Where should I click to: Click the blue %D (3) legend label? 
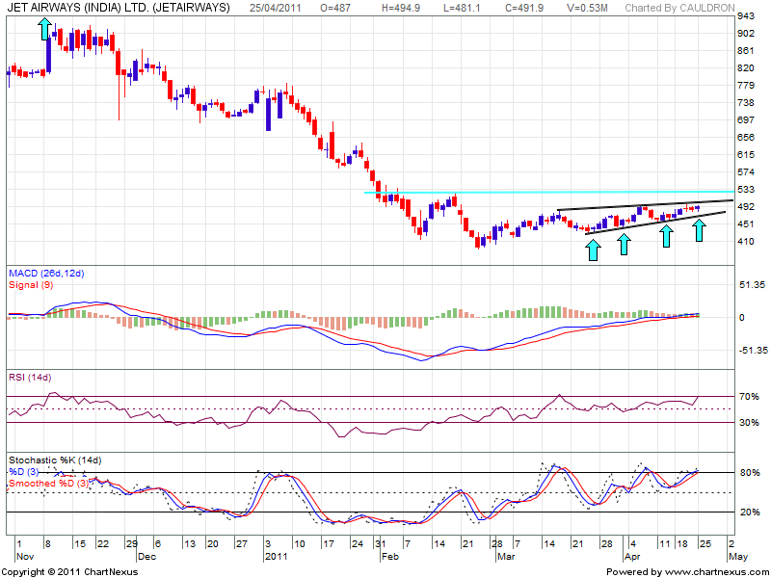tap(26, 471)
